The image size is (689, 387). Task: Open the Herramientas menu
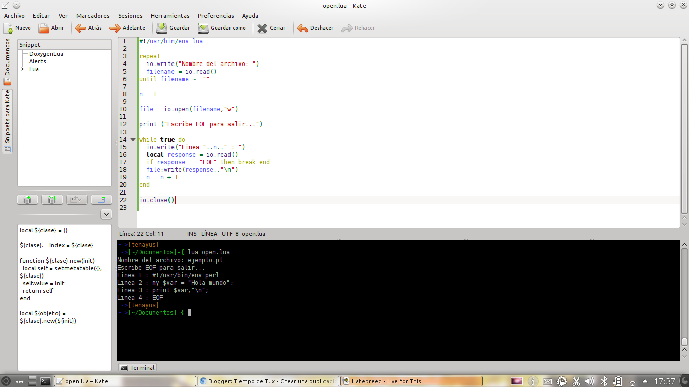coord(170,16)
